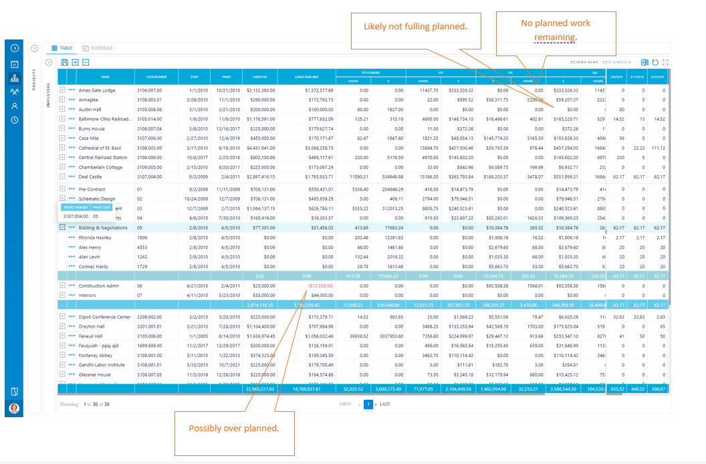
Task: Open the clock/history icon in the sidebar
Action: (x=15, y=120)
